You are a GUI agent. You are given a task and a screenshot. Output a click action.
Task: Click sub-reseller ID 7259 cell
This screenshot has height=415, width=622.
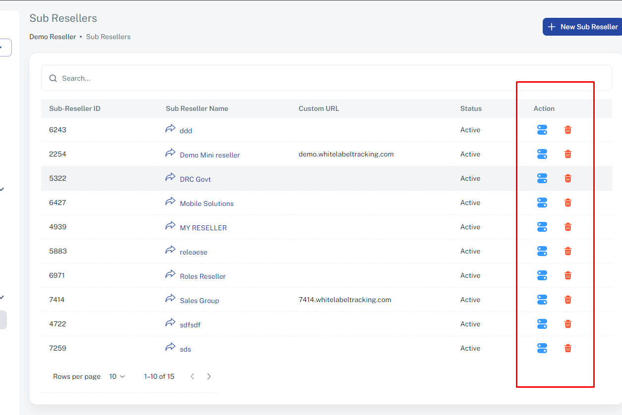[x=57, y=348]
